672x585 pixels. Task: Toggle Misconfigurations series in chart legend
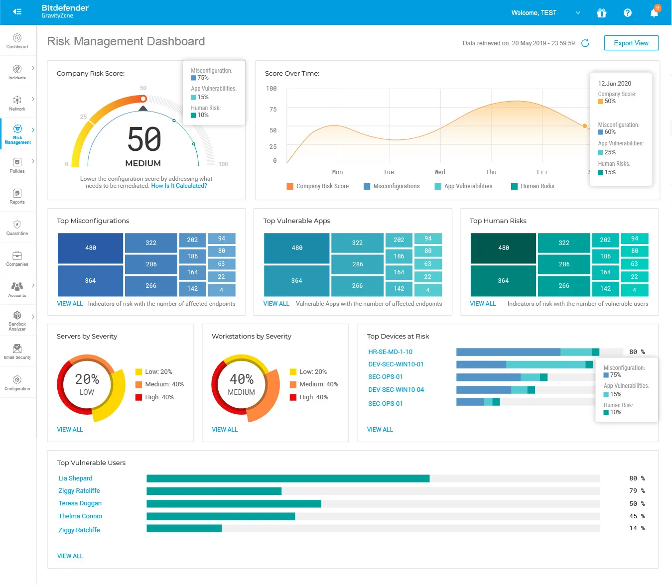[x=392, y=186]
